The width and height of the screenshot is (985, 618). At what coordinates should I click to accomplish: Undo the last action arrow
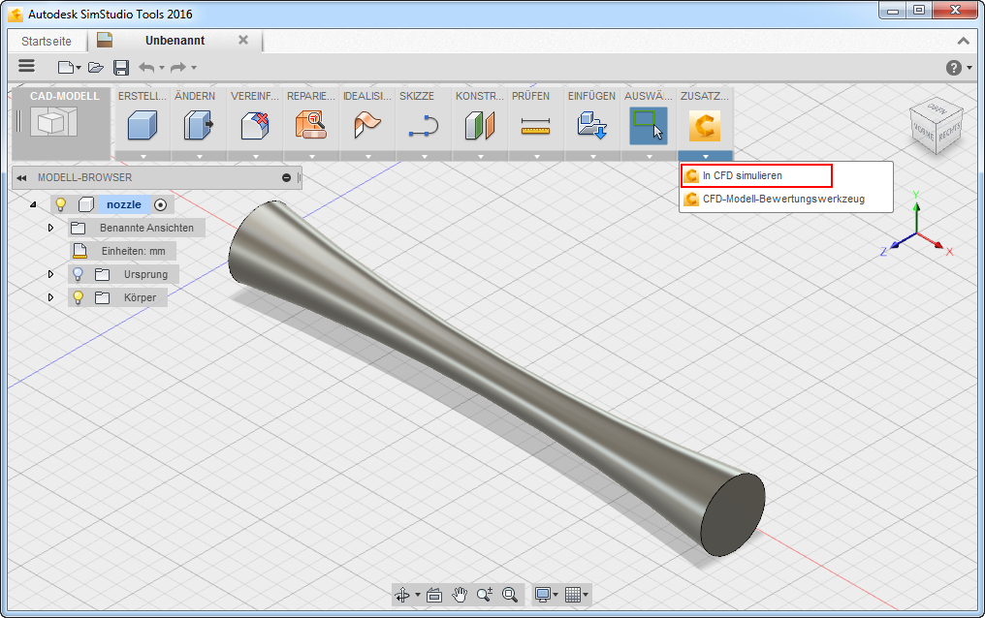pos(146,67)
